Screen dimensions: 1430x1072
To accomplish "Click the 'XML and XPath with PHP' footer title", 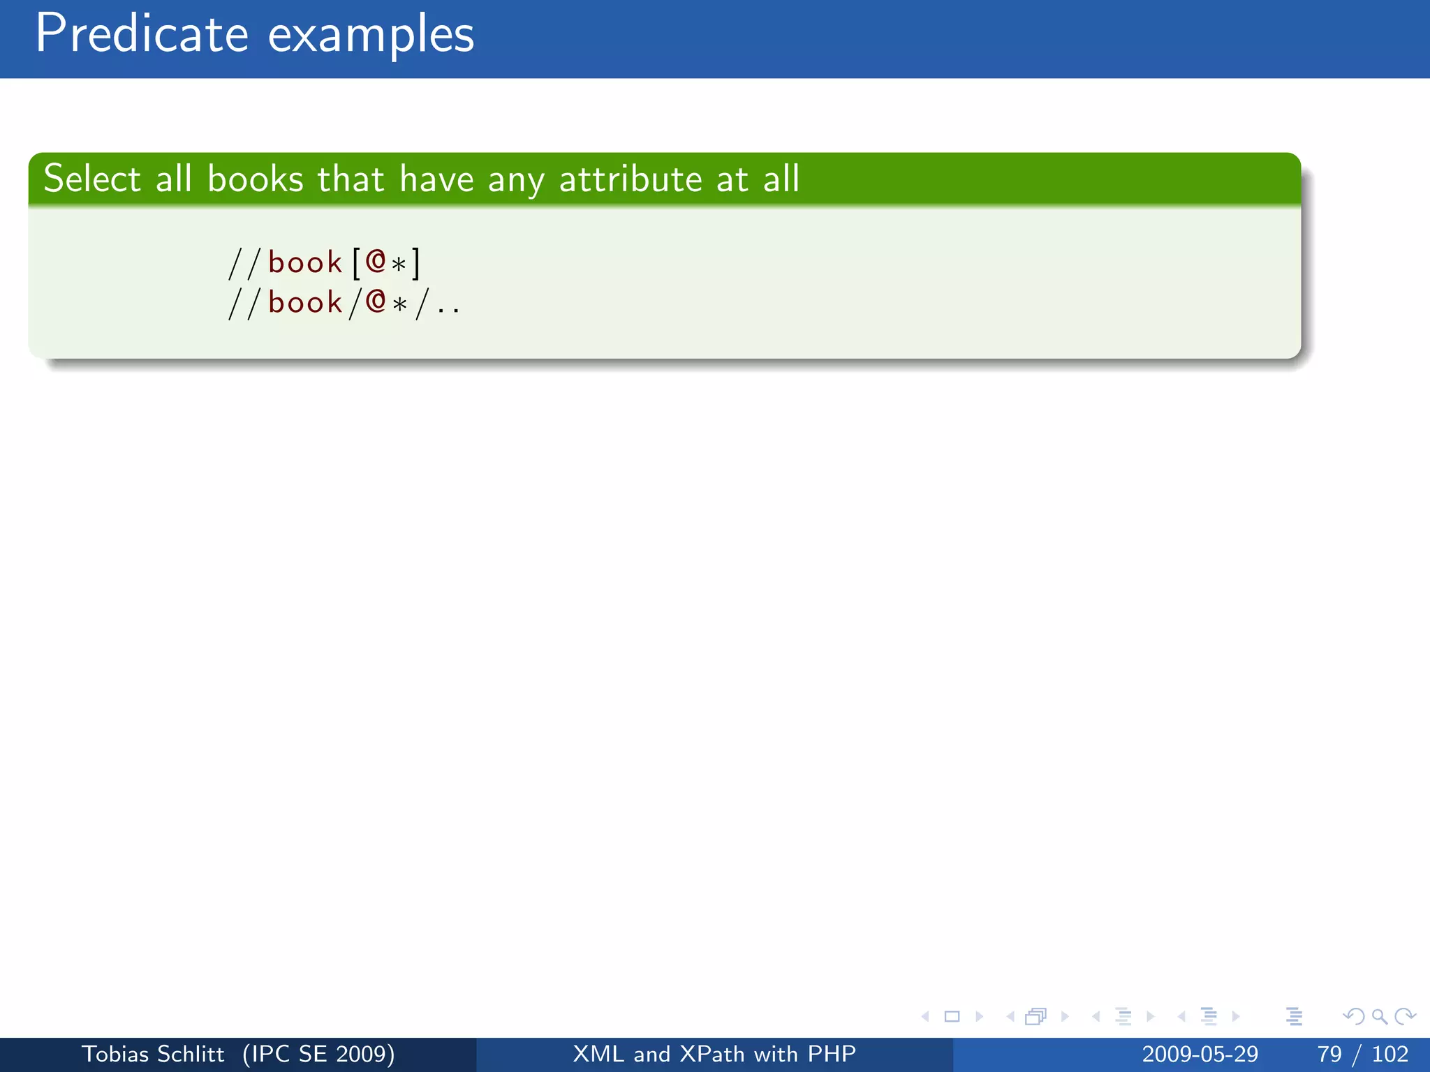I will (x=714, y=1054).
